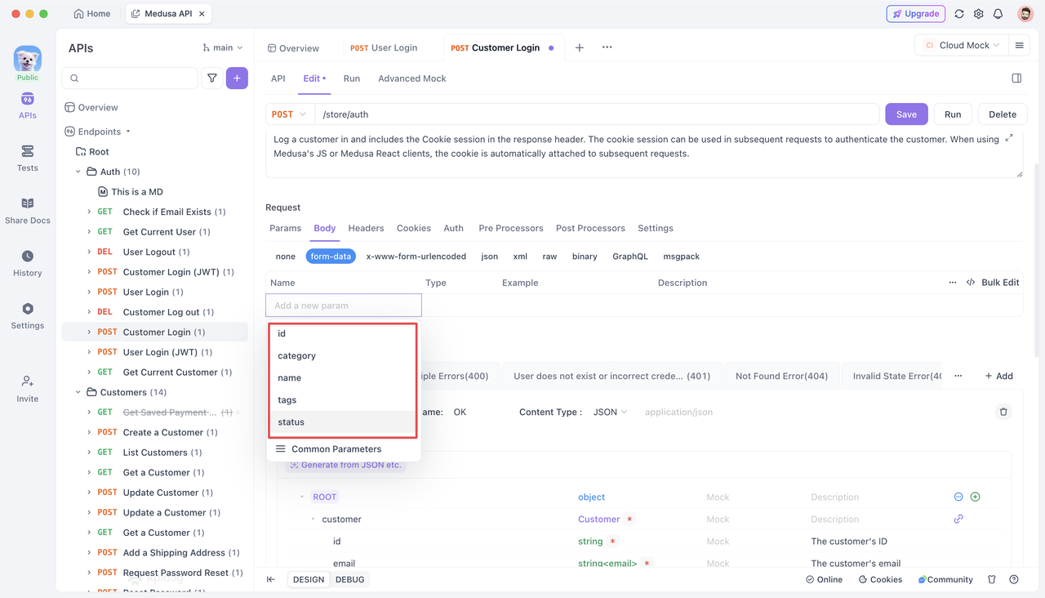Delete the response with the trash icon
The width and height of the screenshot is (1045, 598).
tap(1003, 412)
